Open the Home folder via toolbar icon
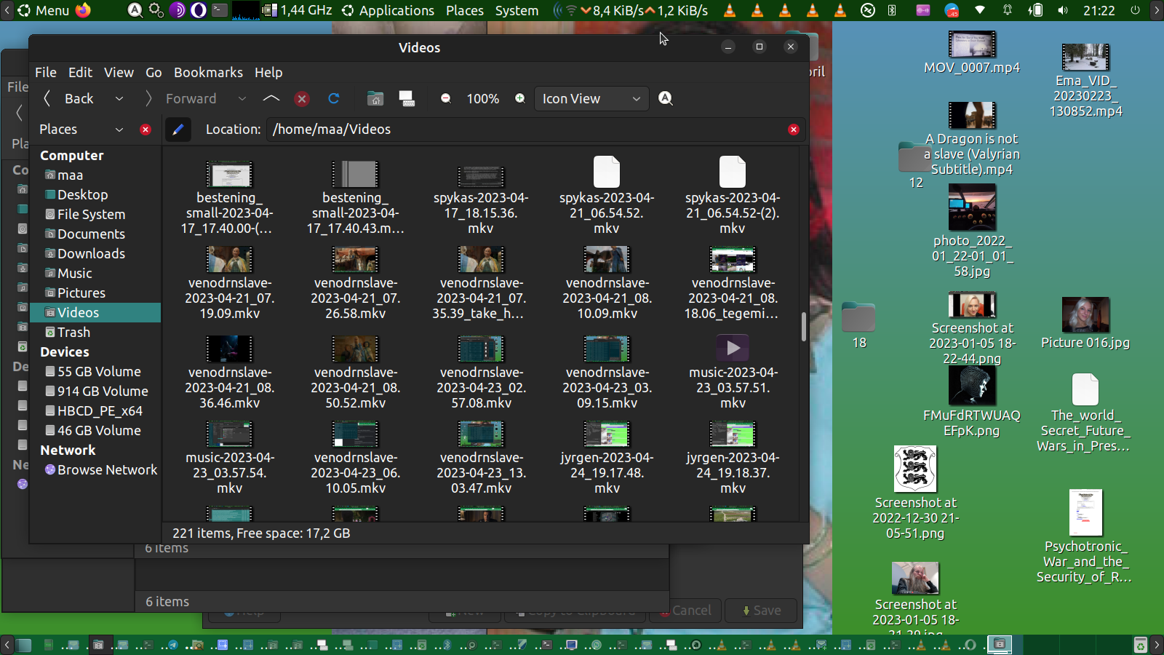 tap(375, 99)
